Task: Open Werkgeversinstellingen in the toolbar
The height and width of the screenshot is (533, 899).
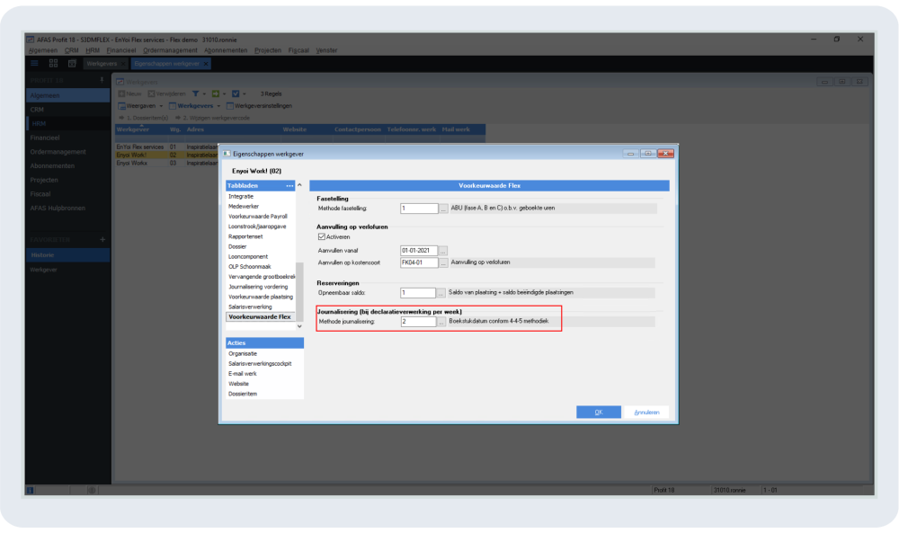Action: click(259, 106)
